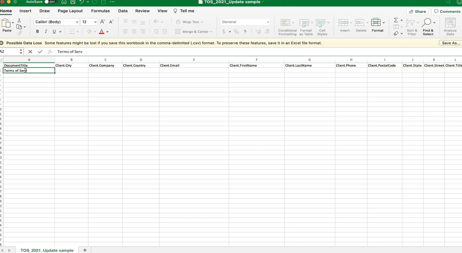This screenshot has height=253, width=462.
Task: Open the Page Layout tab
Action: click(x=70, y=11)
